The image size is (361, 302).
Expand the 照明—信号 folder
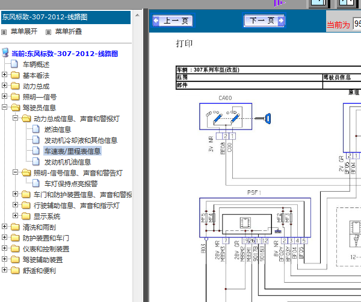click(x=4, y=96)
